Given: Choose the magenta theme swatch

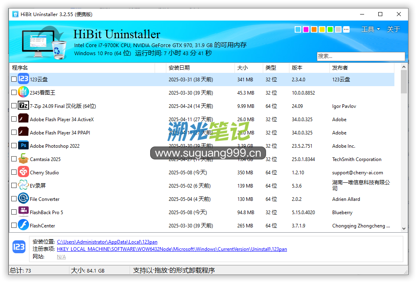Looking at the screenshot, I should (306, 29).
